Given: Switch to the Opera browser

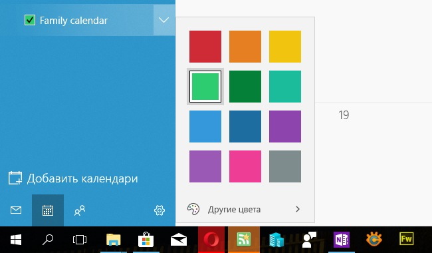Looking at the screenshot, I should click(211, 240).
